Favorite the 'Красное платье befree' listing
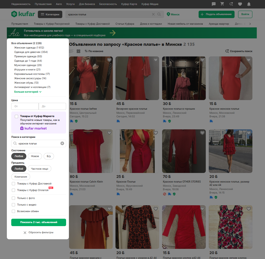The width and height of the screenshot is (265, 259). 109,60
